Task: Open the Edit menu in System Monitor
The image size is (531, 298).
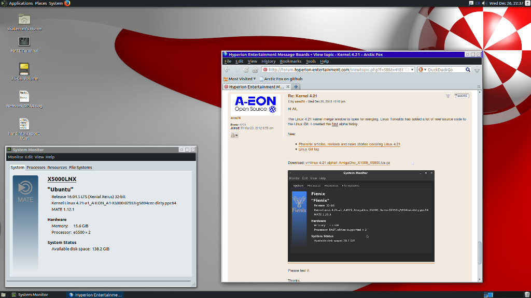Action: [29, 157]
